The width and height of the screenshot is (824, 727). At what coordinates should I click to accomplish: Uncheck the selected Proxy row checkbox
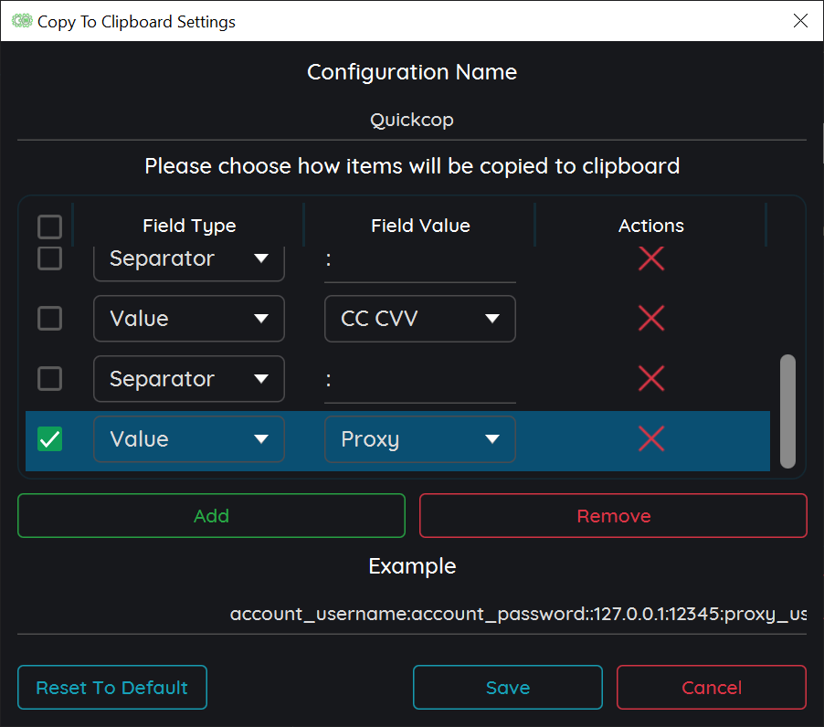pos(49,439)
